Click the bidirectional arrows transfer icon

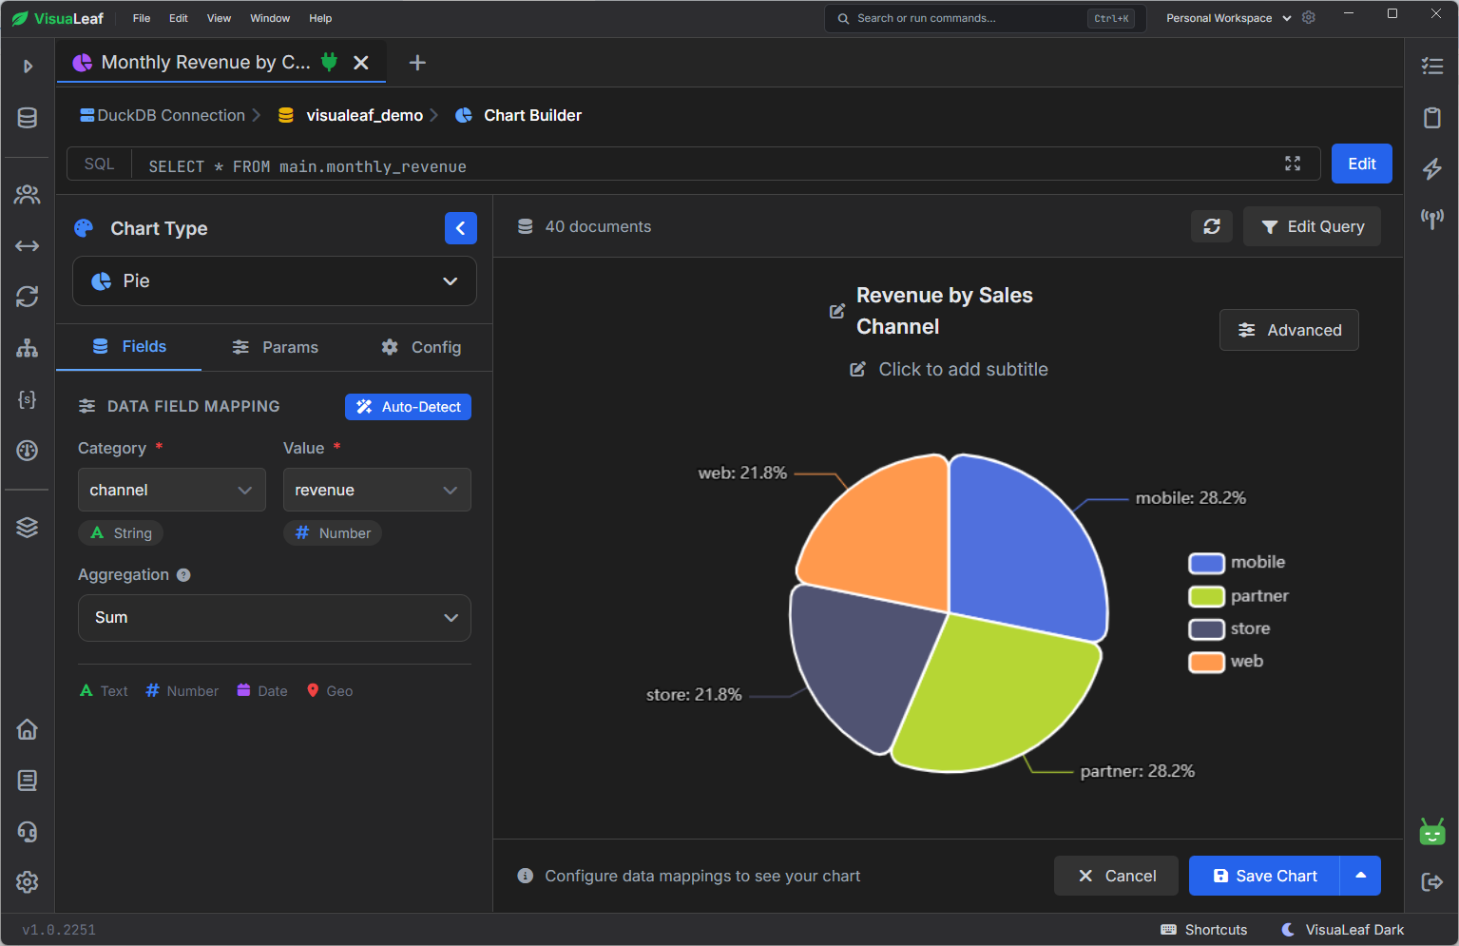coord(28,246)
